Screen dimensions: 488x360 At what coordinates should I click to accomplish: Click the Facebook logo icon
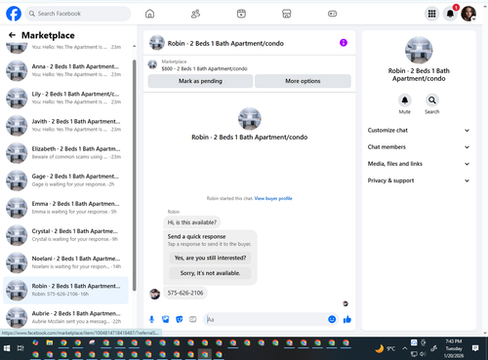tap(14, 14)
